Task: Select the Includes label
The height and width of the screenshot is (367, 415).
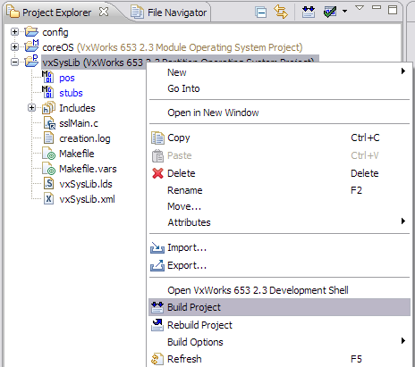Action: (77, 108)
